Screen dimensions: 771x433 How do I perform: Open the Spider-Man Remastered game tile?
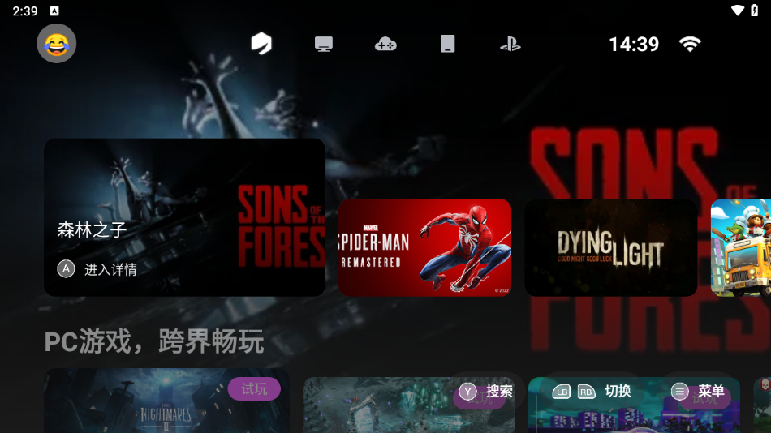(424, 247)
